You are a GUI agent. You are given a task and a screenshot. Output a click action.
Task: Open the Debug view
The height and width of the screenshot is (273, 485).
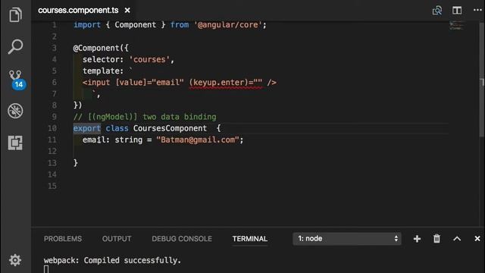(15, 111)
